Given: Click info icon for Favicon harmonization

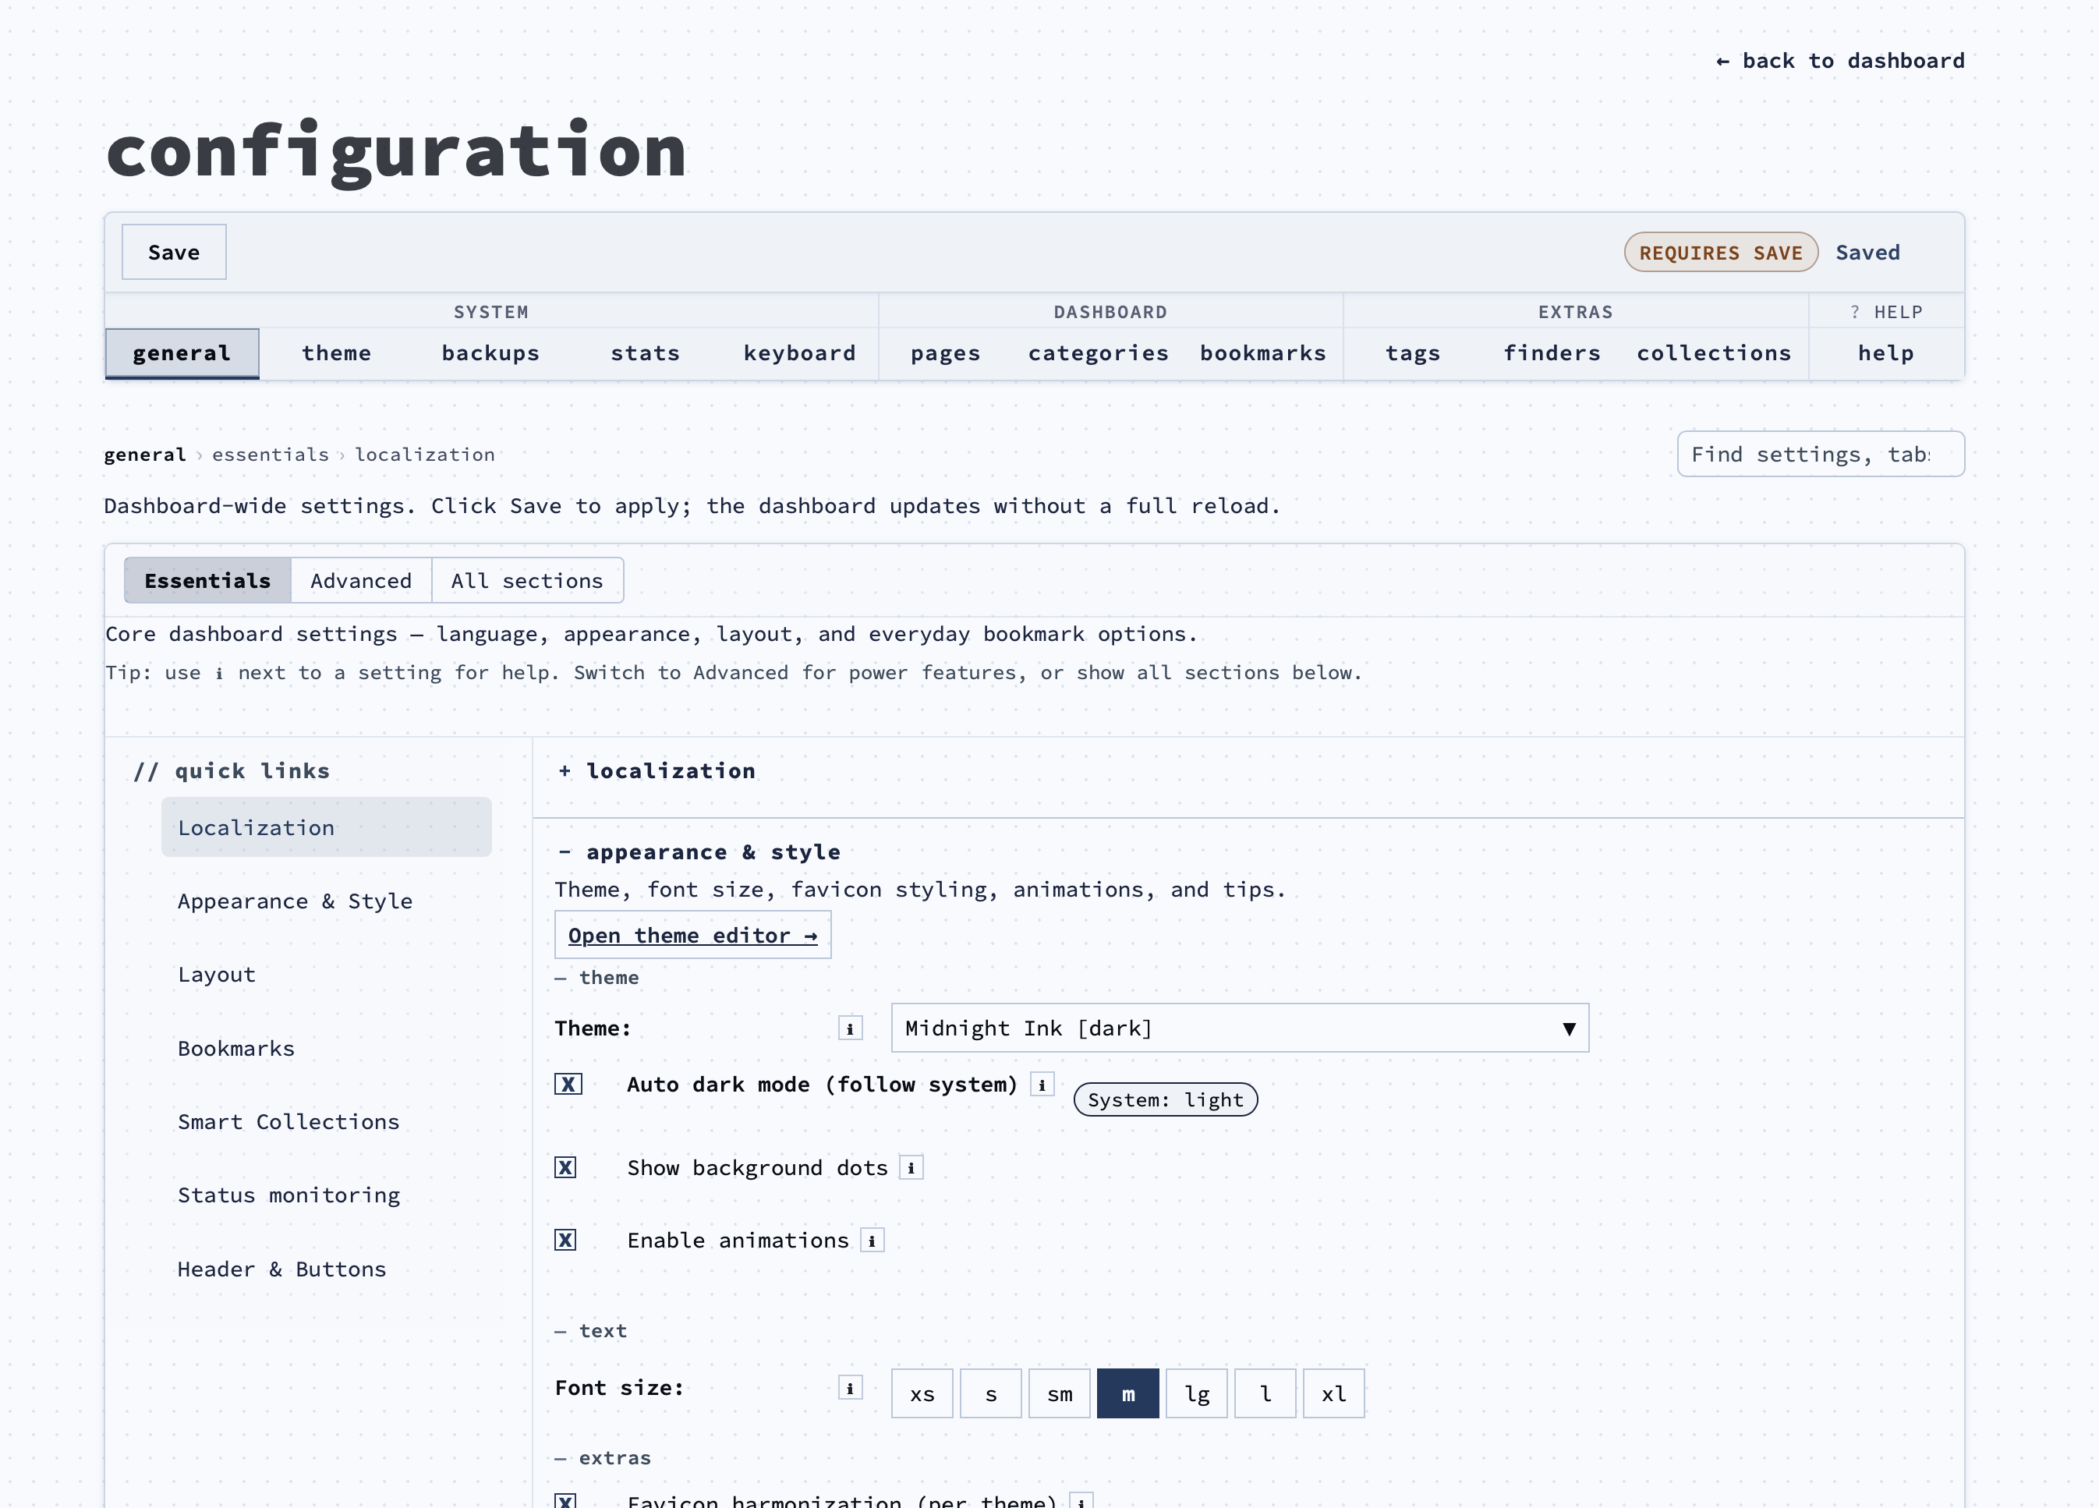Looking at the screenshot, I should [1081, 1501].
